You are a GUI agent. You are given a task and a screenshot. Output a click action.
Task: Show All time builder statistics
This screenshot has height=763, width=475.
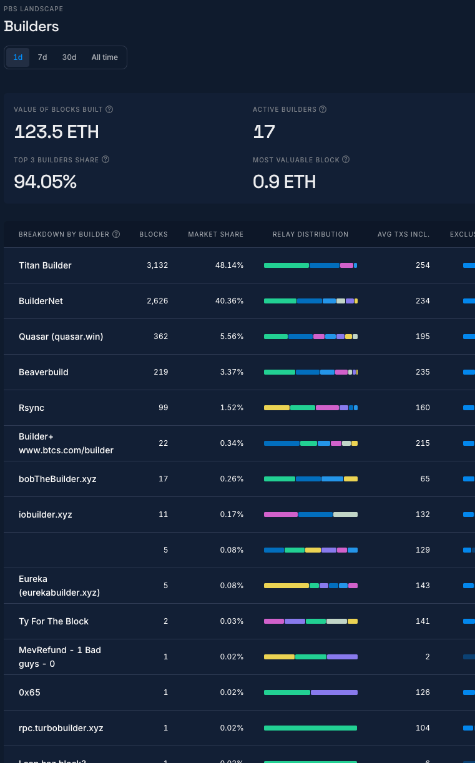(x=105, y=57)
